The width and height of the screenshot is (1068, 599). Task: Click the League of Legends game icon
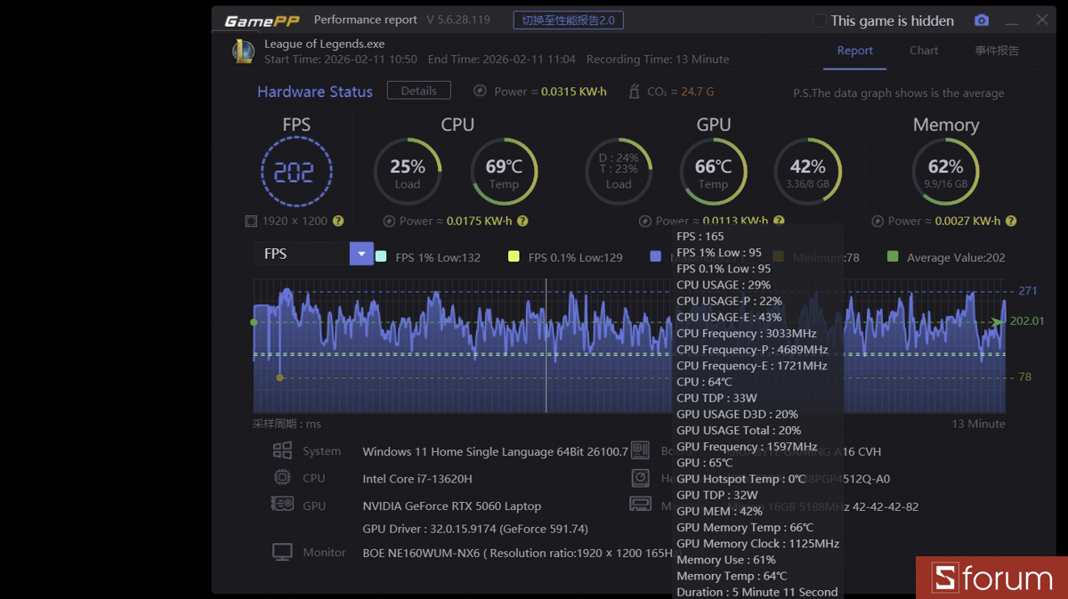(241, 51)
